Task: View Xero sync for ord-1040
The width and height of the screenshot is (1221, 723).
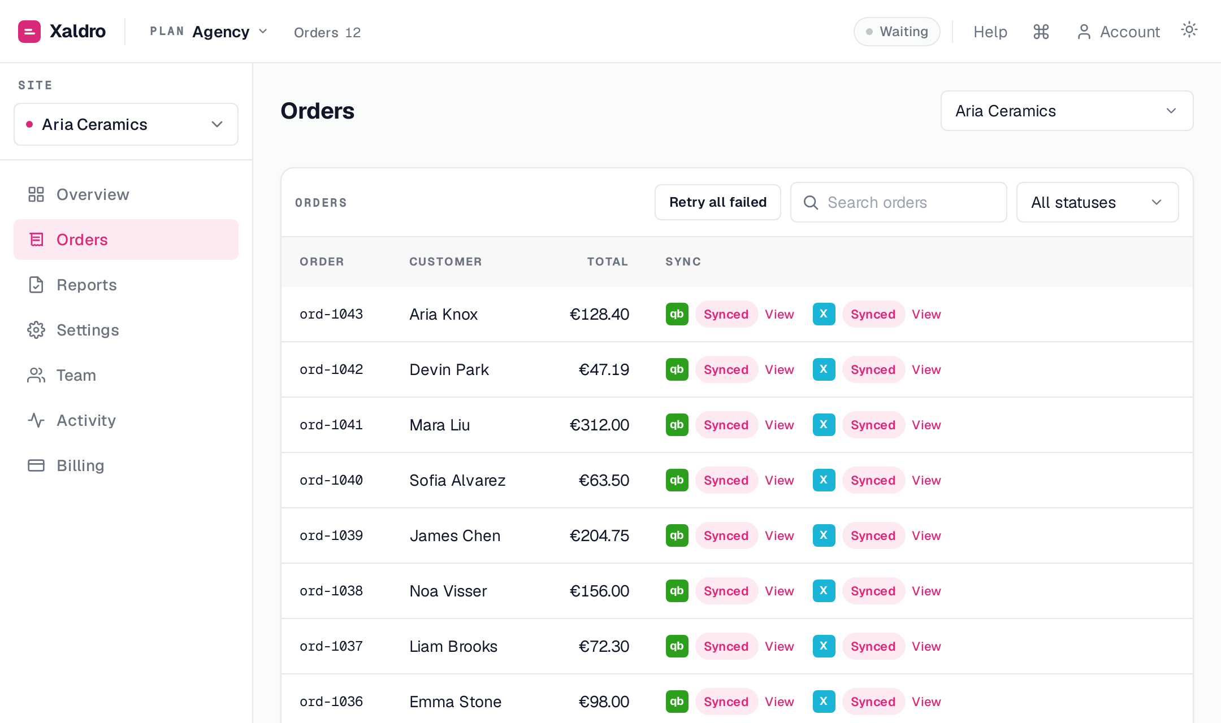Action: pyautogui.click(x=926, y=480)
